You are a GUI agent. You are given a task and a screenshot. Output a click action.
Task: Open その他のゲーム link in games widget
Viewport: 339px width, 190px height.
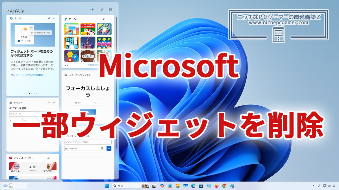coord(93,65)
